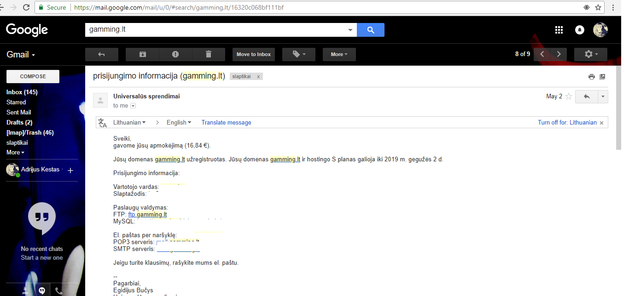
Task: Open the Settings gear dropdown
Action: tap(591, 54)
